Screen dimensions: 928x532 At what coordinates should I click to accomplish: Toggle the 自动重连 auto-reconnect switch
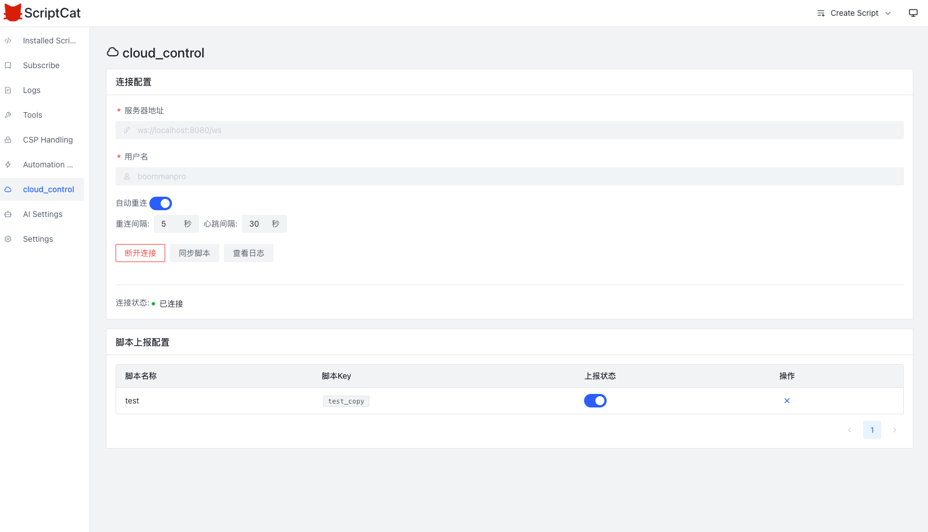[x=161, y=203]
